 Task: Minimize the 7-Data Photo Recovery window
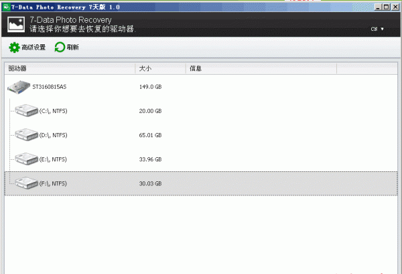(x=378, y=7)
